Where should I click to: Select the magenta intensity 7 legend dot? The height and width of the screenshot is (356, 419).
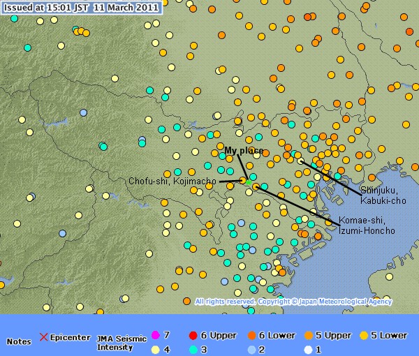(155, 336)
